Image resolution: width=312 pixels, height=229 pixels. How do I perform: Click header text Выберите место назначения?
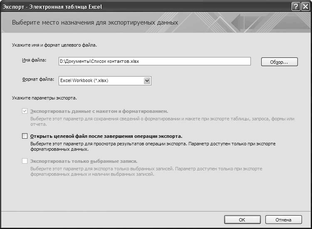[x=95, y=22]
